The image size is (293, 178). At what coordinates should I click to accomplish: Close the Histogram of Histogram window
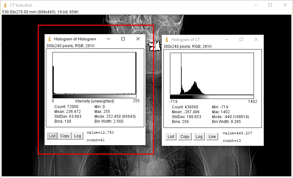pos(138,39)
